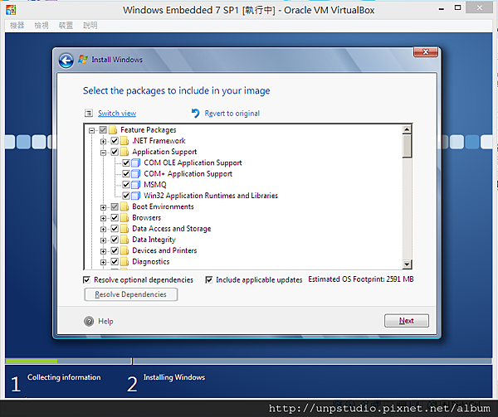Click the Switch view link
Viewport: 498px width, 417px height.
[x=117, y=114]
